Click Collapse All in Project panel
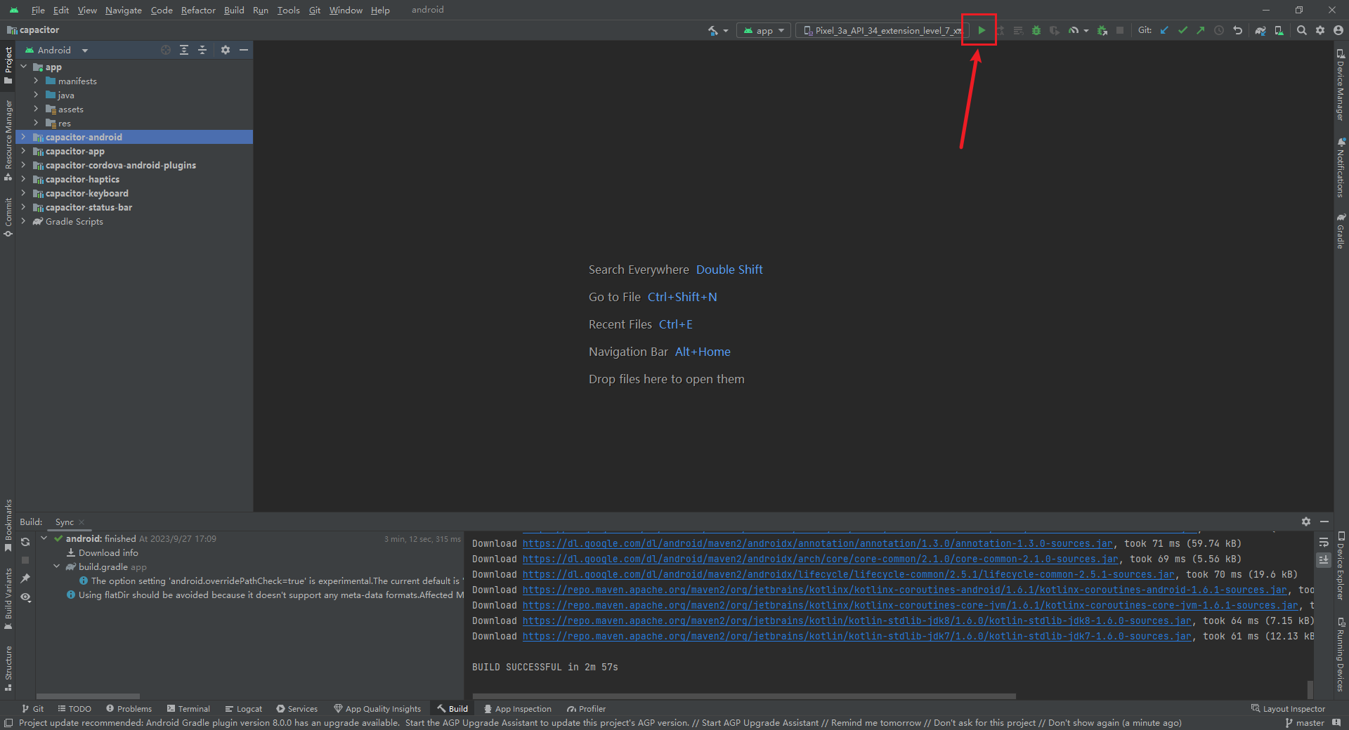 pos(202,50)
